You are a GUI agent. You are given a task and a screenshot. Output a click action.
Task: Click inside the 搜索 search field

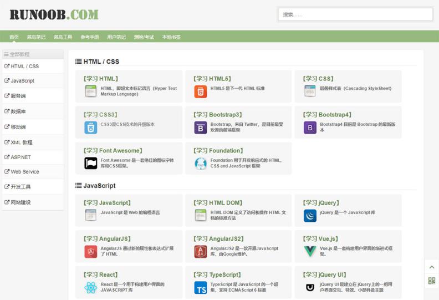355,14
